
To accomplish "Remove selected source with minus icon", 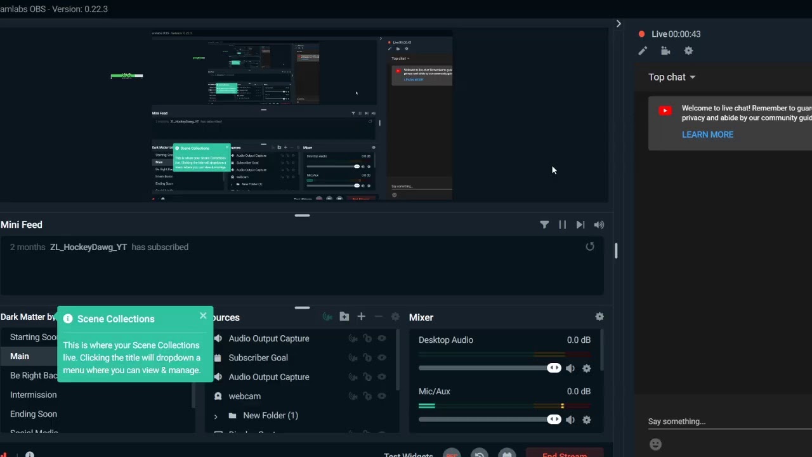I will [378, 317].
